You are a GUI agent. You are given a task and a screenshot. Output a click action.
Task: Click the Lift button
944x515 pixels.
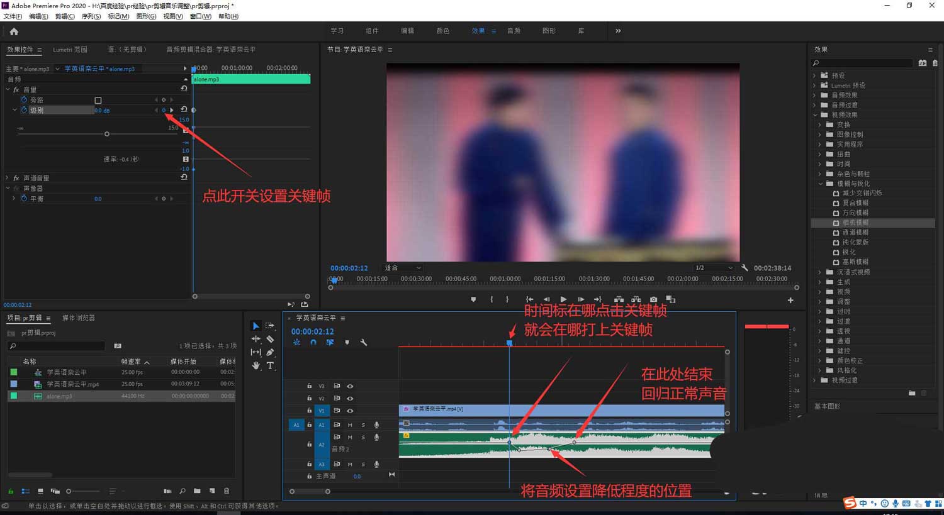[x=619, y=299]
